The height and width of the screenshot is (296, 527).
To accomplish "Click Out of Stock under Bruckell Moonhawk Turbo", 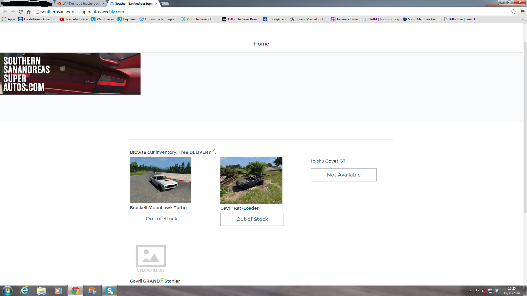I will 161,219.
